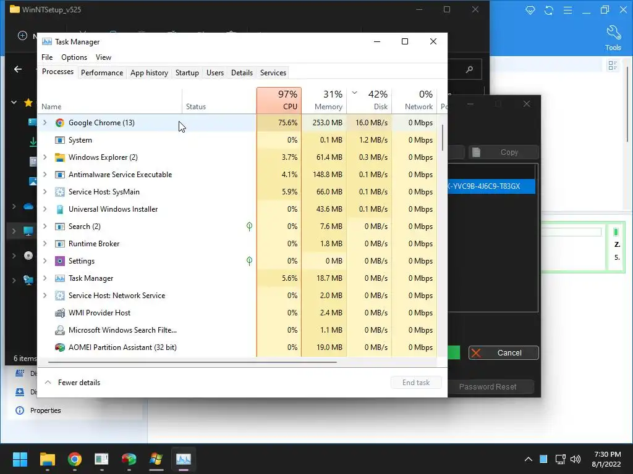Click the Settings process suspended leaf icon
The height and width of the screenshot is (474, 633).
click(x=250, y=261)
